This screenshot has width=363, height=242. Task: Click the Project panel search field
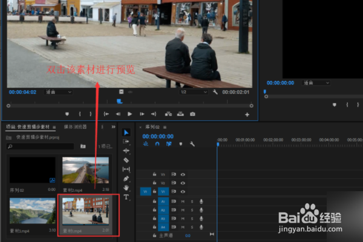pos(41,146)
